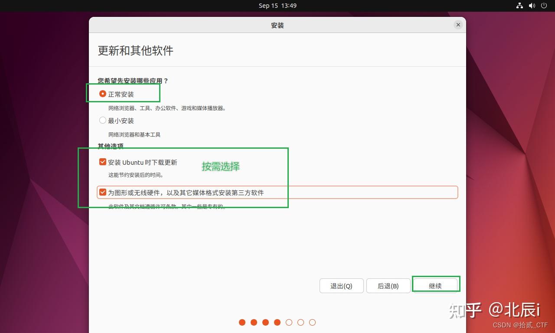
Task: Click the 更新和其他软件 heading
Action: coord(135,51)
